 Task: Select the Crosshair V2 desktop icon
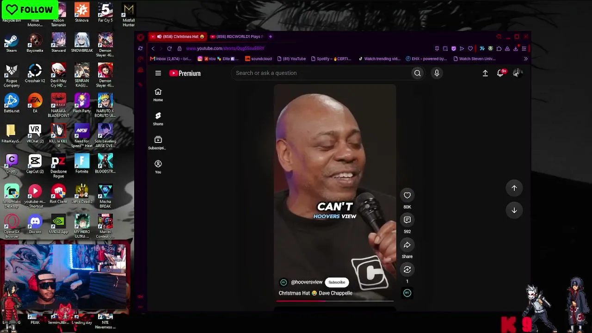click(x=35, y=74)
